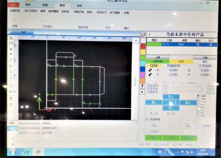Expand the arrow below the 系统 log tab
The image size is (221, 158).
click(x=13, y=139)
